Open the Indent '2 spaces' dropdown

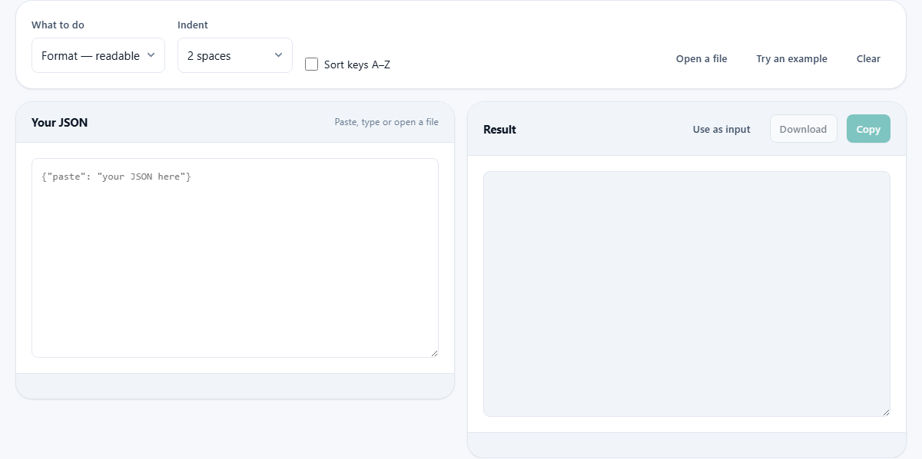tap(235, 55)
